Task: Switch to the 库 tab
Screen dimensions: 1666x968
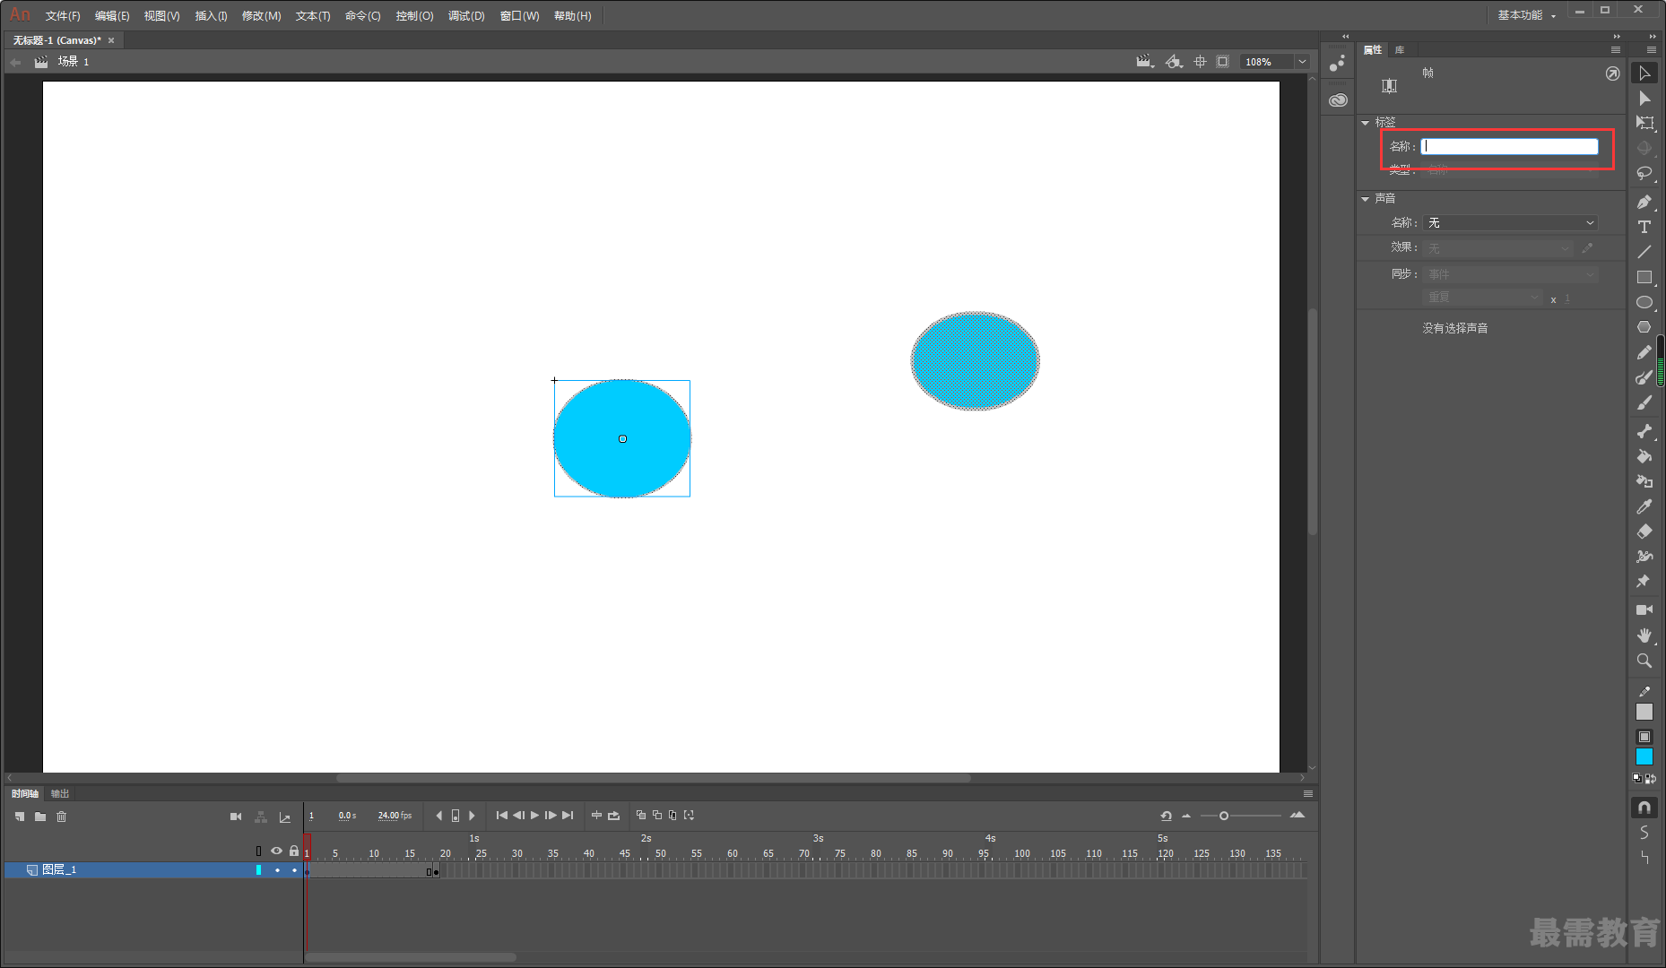Action: [x=1400, y=50]
